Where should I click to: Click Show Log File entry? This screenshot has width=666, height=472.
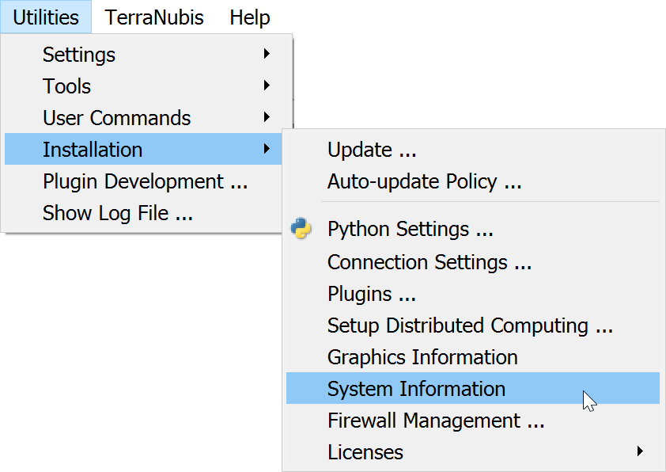tap(117, 213)
